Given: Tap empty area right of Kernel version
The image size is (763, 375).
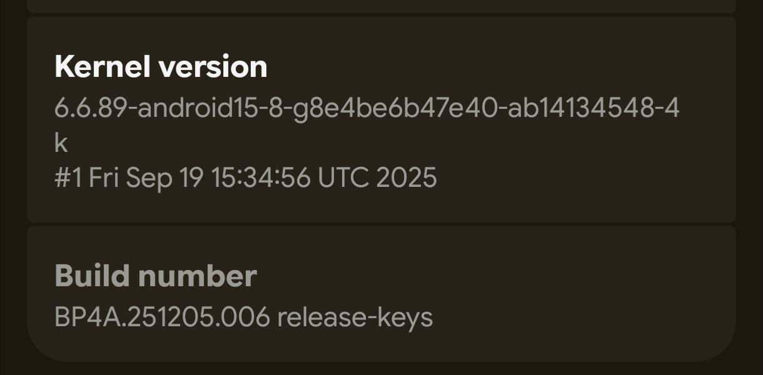Looking at the screenshot, I should [x=500, y=67].
